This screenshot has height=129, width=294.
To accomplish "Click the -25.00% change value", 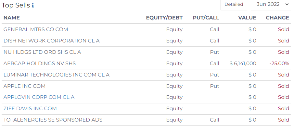I will [279, 64].
